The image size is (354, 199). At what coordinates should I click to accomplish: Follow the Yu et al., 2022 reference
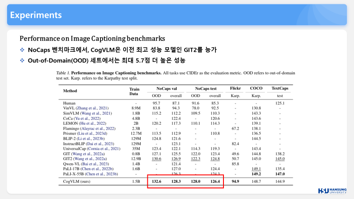[87, 119]
